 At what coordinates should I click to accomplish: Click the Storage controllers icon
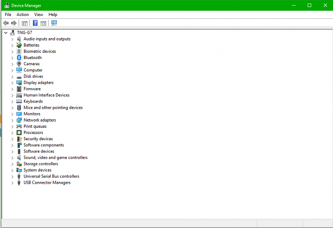19,164
